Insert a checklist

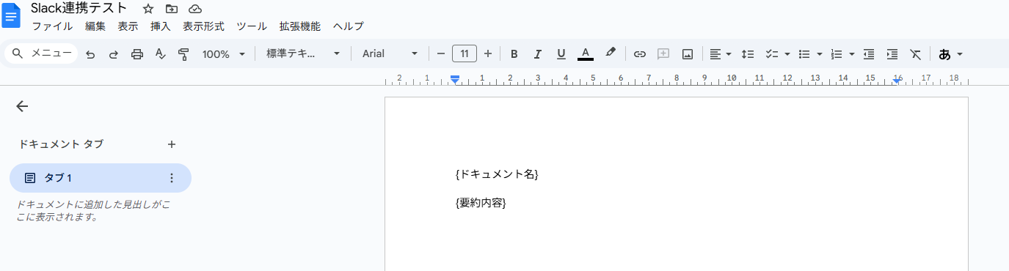pos(771,53)
